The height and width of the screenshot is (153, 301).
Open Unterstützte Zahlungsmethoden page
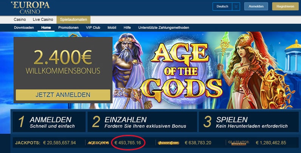pyautogui.click(x=164, y=28)
